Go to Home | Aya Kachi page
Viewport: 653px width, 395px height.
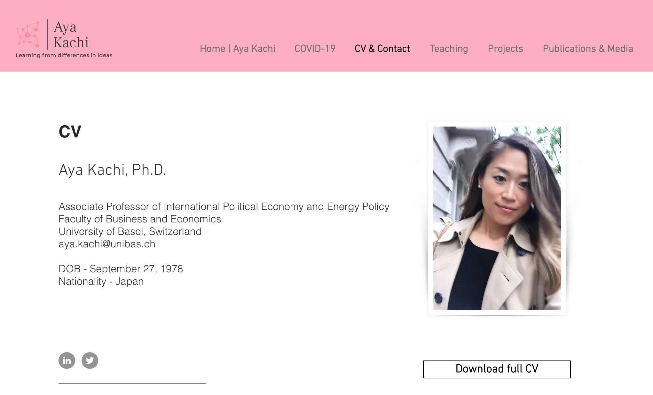(238, 49)
